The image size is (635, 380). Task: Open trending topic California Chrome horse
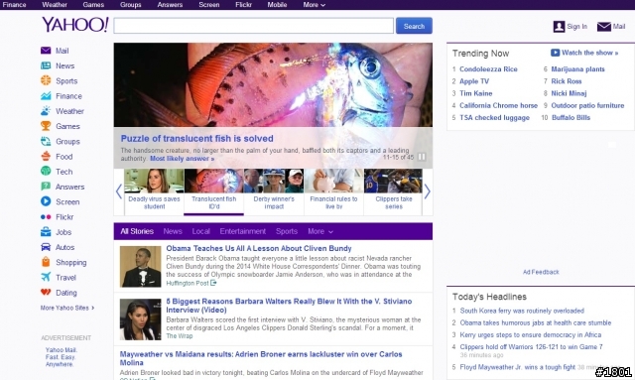coord(498,106)
